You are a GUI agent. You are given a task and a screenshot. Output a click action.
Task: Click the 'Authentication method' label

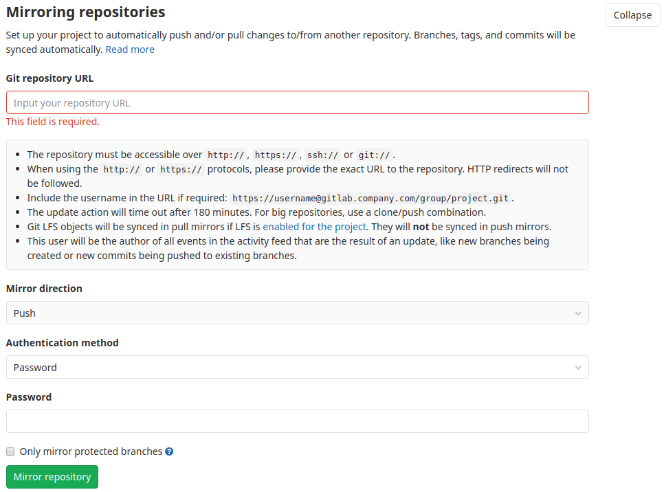tap(63, 342)
